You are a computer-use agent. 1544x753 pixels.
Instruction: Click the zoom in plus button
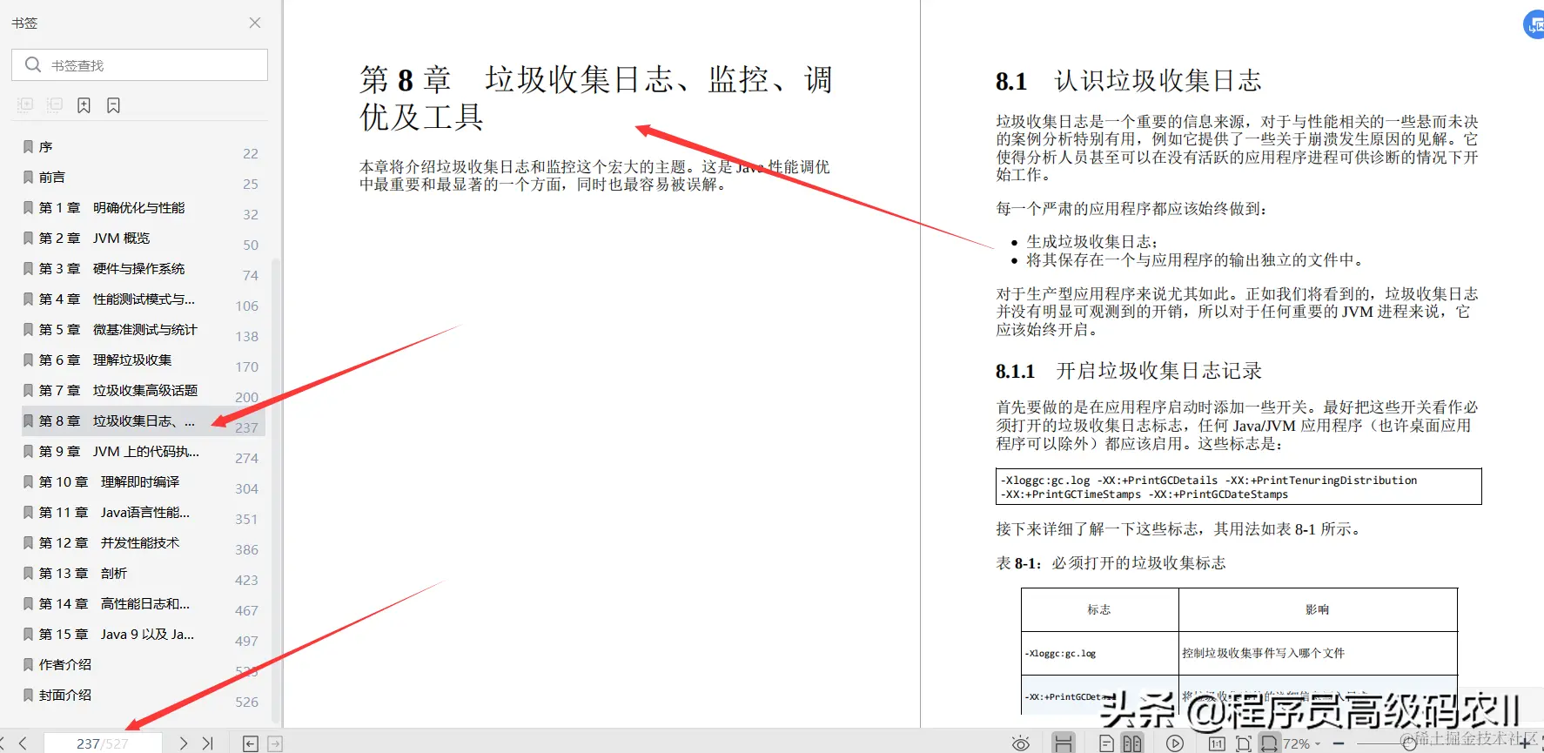[1525, 744]
